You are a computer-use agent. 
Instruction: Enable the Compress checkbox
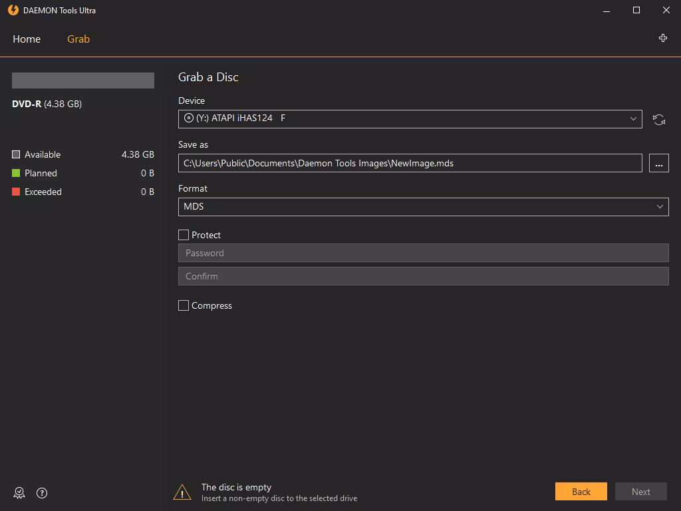point(184,305)
